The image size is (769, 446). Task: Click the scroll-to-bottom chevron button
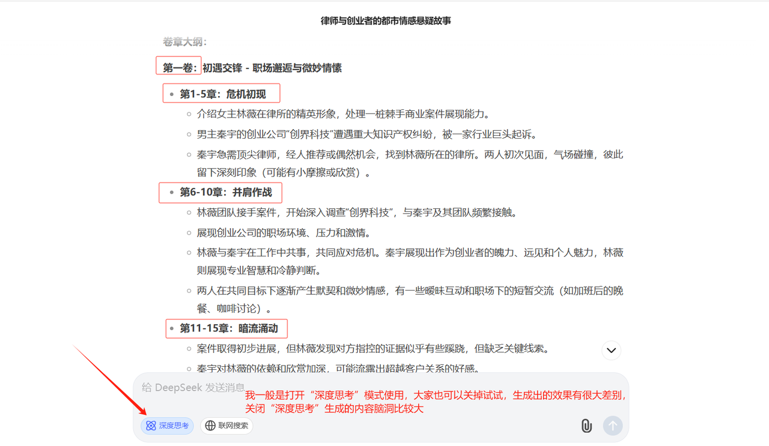pyautogui.click(x=611, y=350)
